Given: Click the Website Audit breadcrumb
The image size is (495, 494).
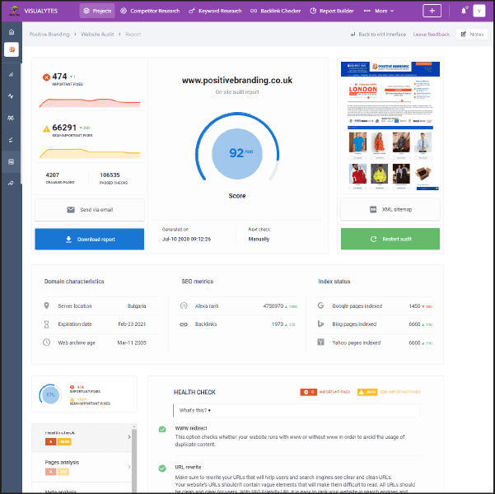Looking at the screenshot, I should point(104,35).
